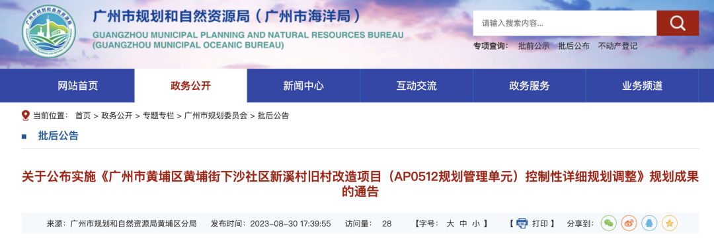Set the font size to 大
This screenshot has width=714, height=245.
[x=450, y=224]
